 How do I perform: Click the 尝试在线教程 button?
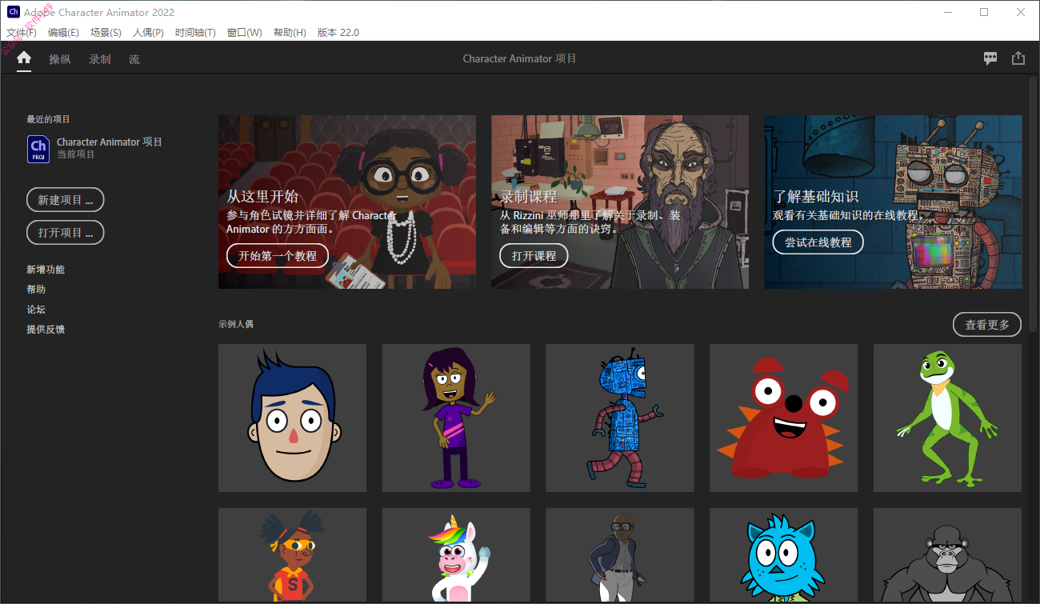[818, 242]
